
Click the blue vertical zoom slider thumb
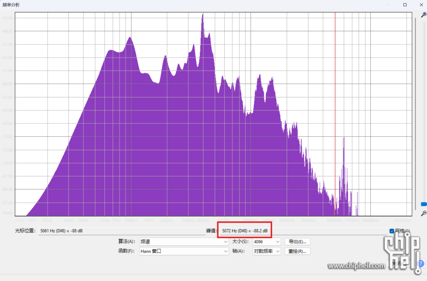coord(424,204)
